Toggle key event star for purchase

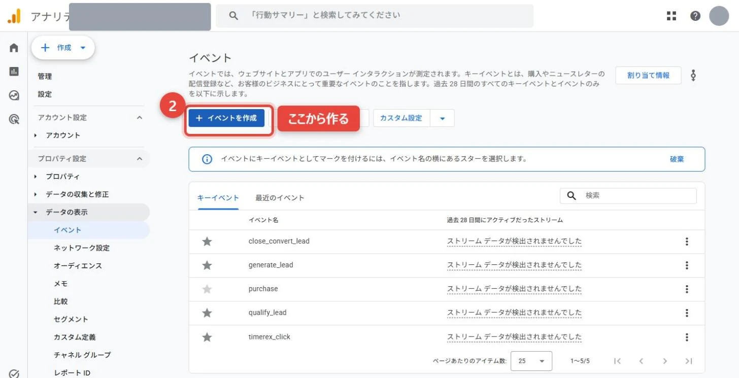click(x=207, y=289)
